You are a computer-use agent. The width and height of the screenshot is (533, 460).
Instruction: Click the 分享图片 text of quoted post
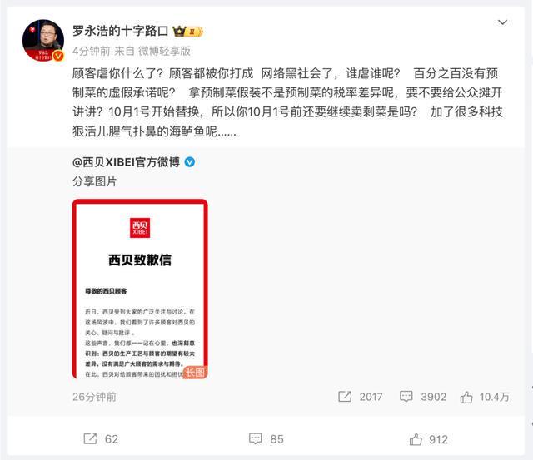coord(94,181)
